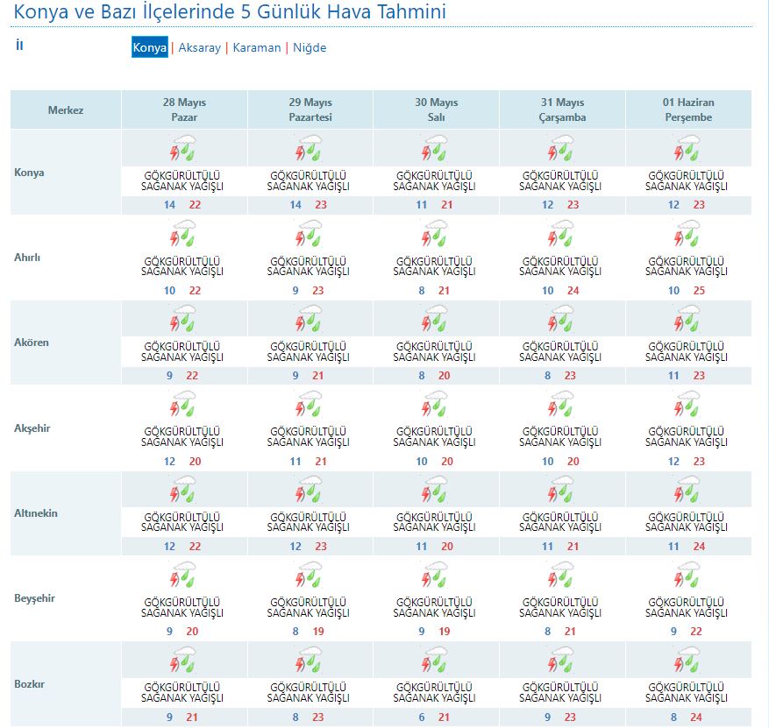Click Konya's thunderstorm icon for 28 Mayıs
This screenshot has height=728, width=769.
[x=183, y=149]
